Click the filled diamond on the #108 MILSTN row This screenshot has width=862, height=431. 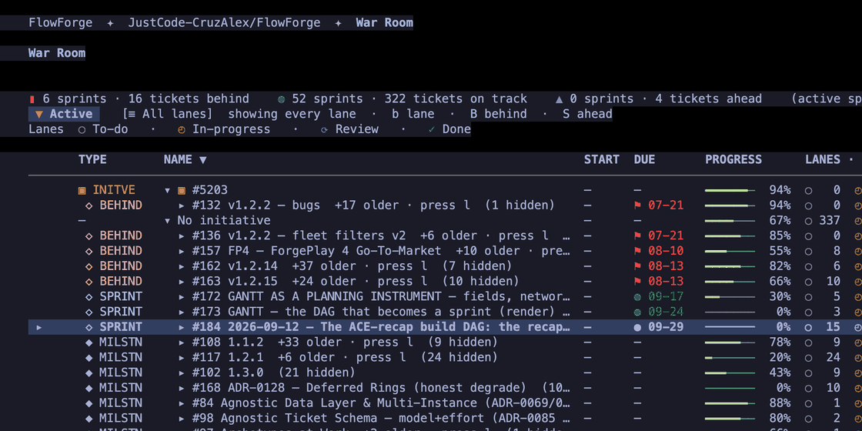pos(89,342)
